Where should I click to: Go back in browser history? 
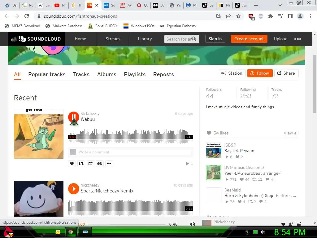coord(7,16)
